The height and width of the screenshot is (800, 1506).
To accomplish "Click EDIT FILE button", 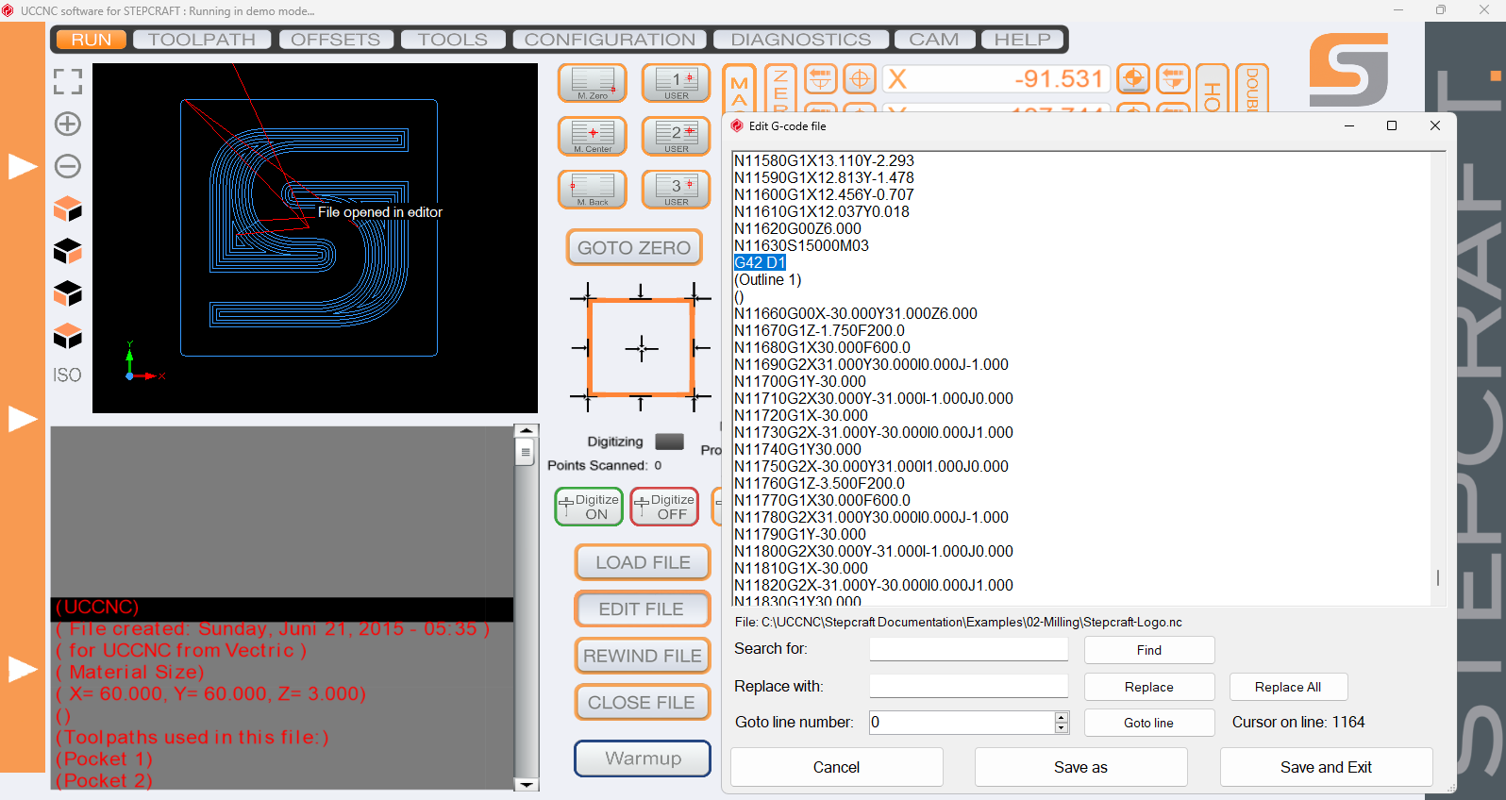I will click(643, 609).
